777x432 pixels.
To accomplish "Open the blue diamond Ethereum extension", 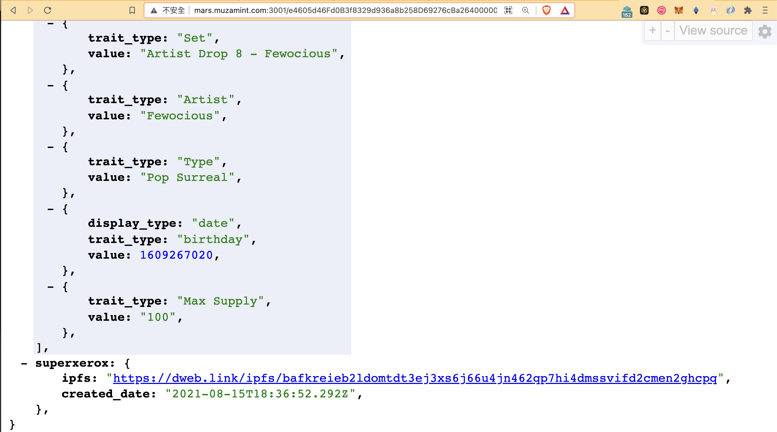I will pyautogui.click(x=696, y=11).
